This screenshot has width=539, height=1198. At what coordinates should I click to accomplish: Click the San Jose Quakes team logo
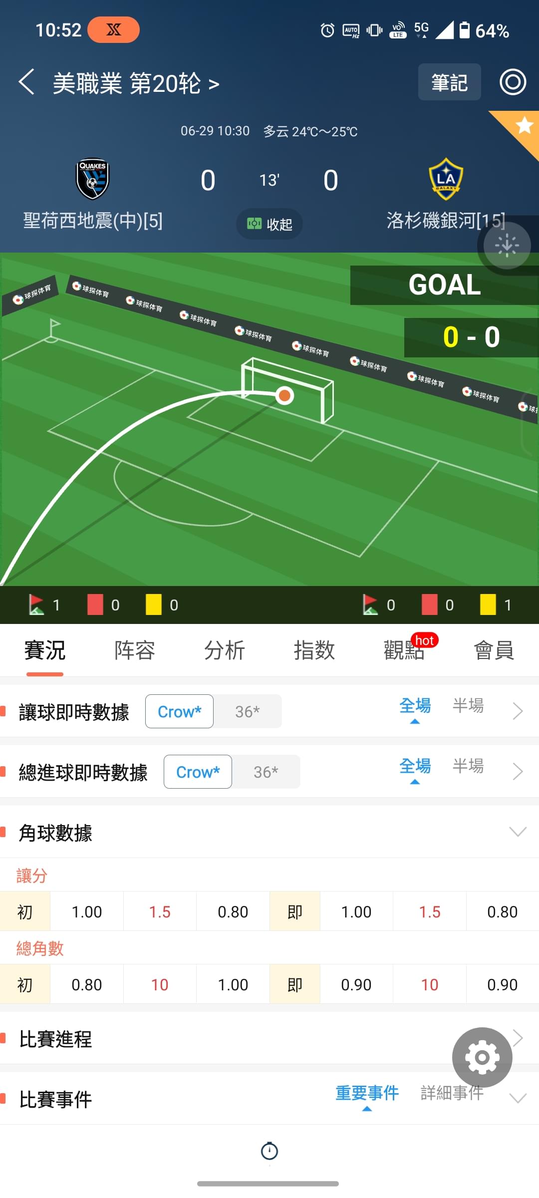click(x=92, y=179)
